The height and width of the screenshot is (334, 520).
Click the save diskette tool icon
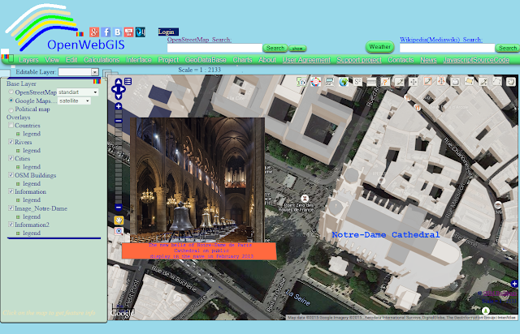pyautogui.click(x=455, y=81)
